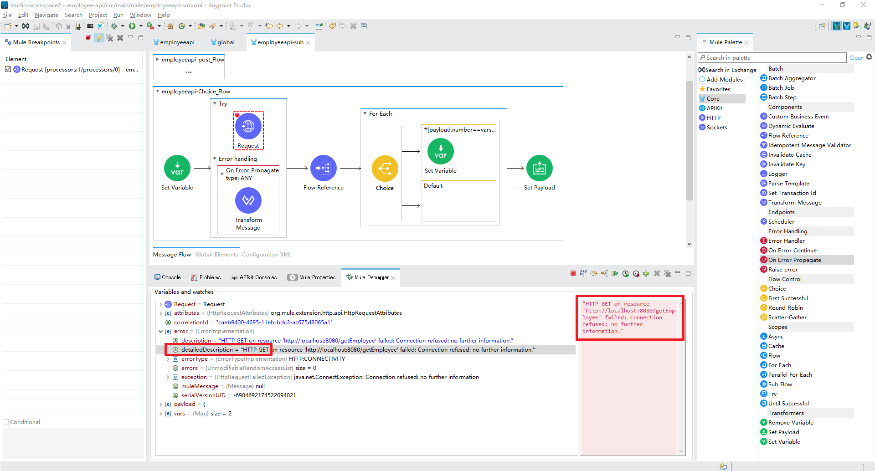Open the Evaluate DataWeave expression tool

(583, 273)
